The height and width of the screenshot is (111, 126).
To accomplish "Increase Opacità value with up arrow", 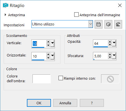I will pyautogui.click(x=110, y=42).
